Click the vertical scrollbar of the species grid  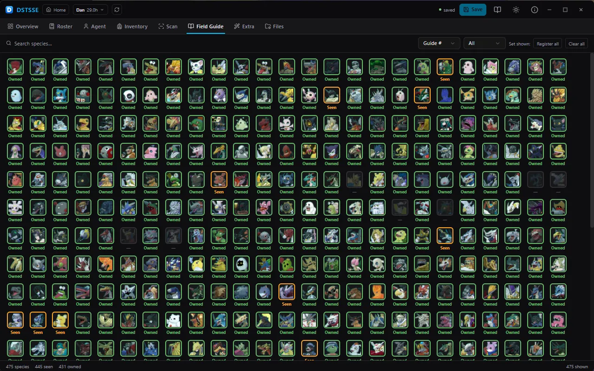(592, 139)
